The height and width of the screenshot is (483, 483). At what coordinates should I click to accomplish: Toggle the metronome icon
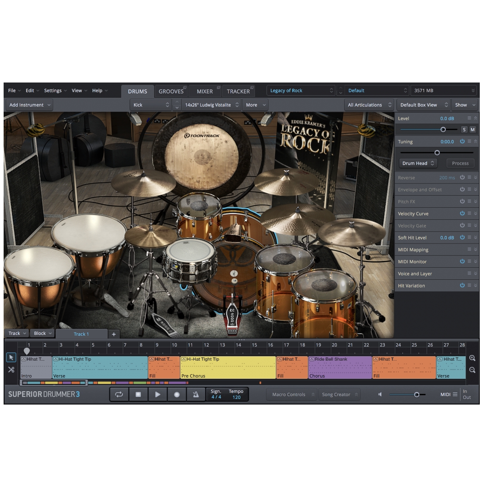pyautogui.click(x=196, y=394)
